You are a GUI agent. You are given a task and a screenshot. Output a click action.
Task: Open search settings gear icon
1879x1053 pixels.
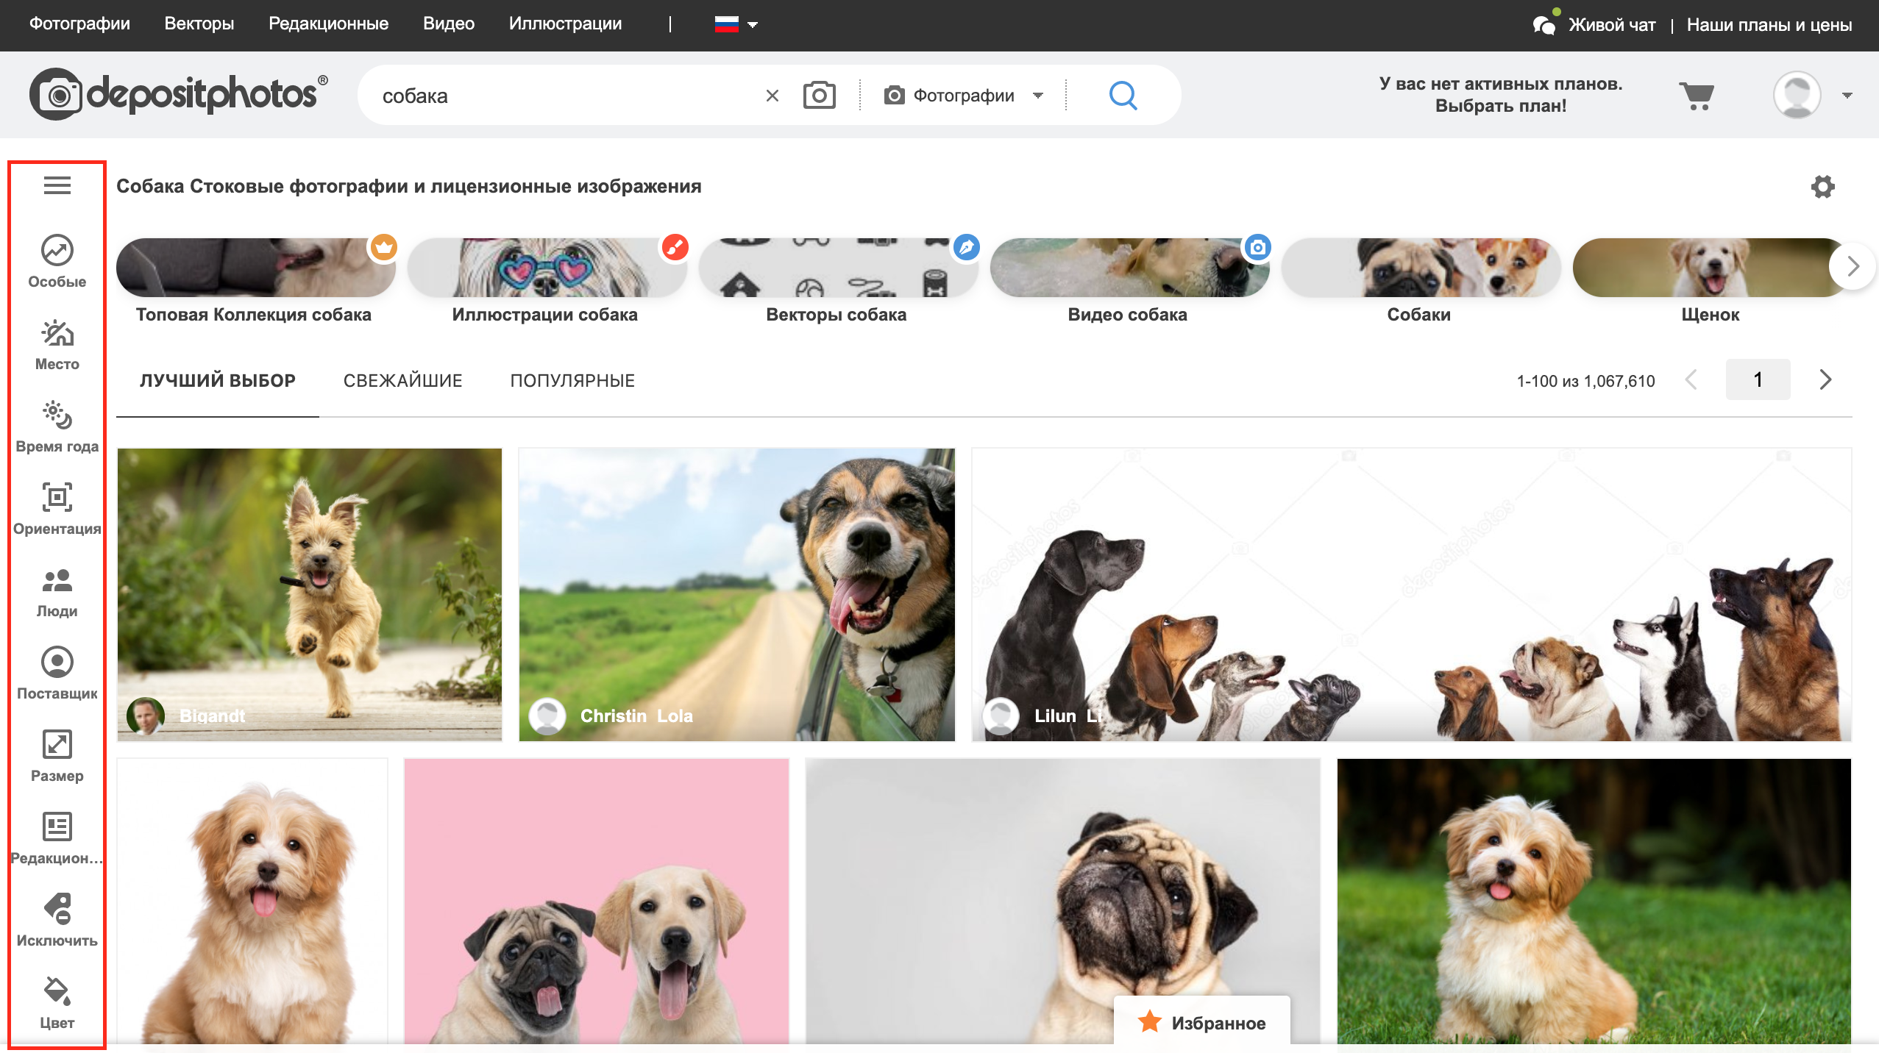1823,187
